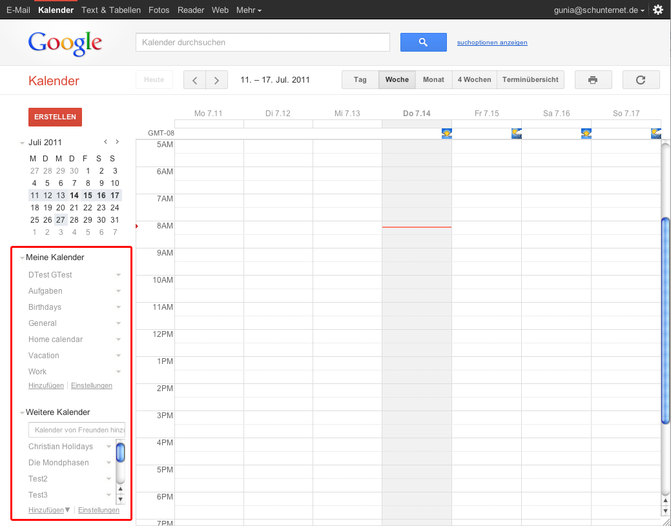The height and width of the screenshot is (526, 671).
Task: Open Einstellungen under Weitere Kalender
Action: 99,510
